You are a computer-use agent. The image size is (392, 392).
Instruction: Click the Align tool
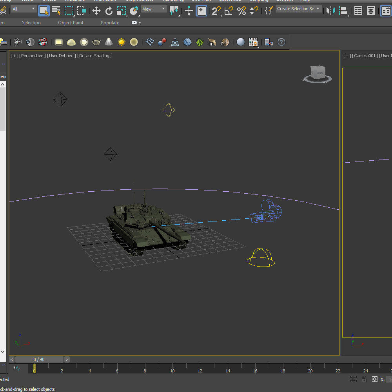[344, 11]
